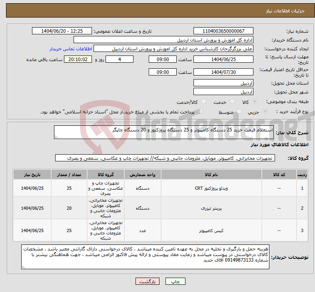The height and width of the screenshot is (292, 315).
Task: Click the response deadline date 1404/06/25 field
Action: click(x=223, y=59)
